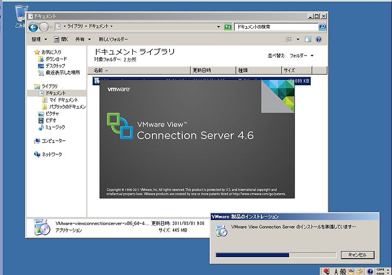Open 共有 dropdown menu
Viewport: 392px width, 275px height.
pos(83,39)
